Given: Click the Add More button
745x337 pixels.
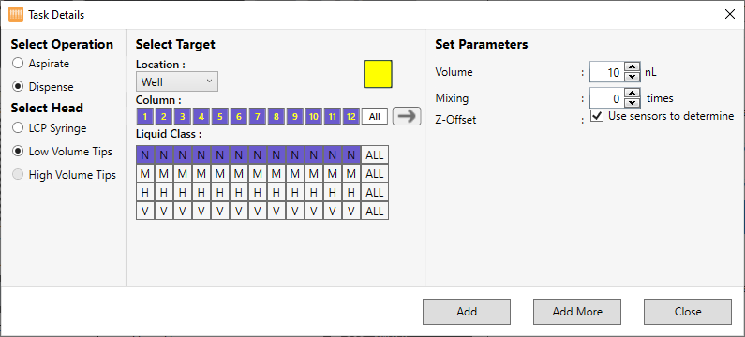Looking at the screenshot, I should click(577, 312).
